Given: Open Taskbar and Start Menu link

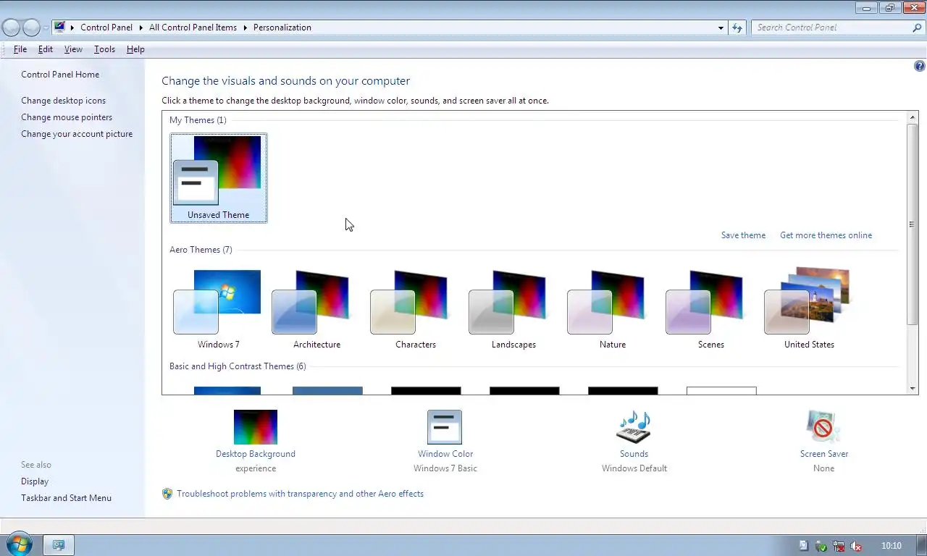Looking at the screenshot, I should click(66, 498).
